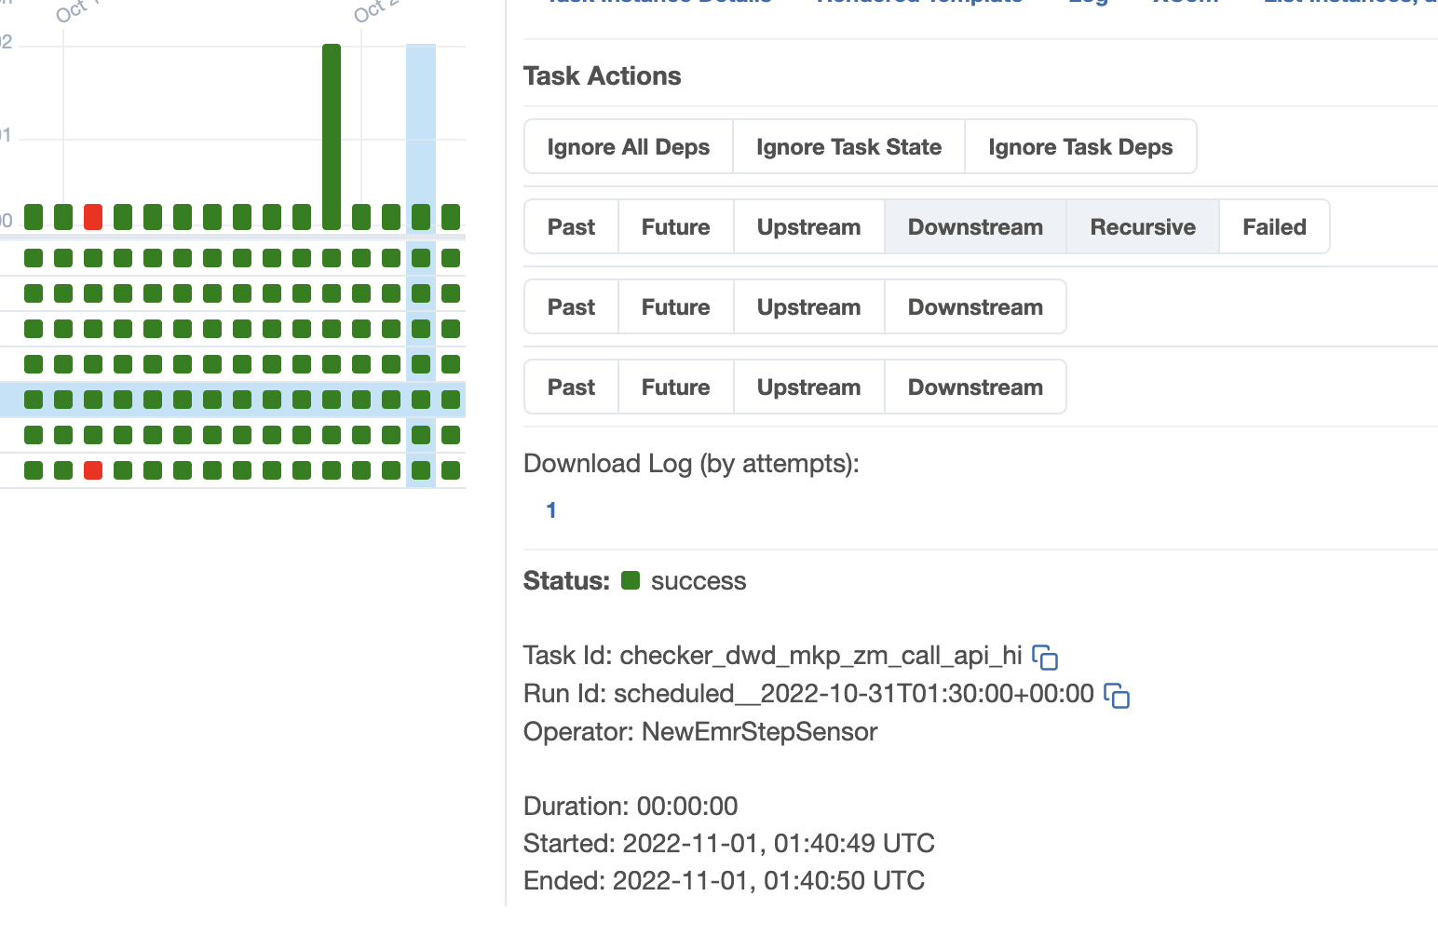Download log attempt 1
The width and height of the screenshot is (1438, 937).
550,509
